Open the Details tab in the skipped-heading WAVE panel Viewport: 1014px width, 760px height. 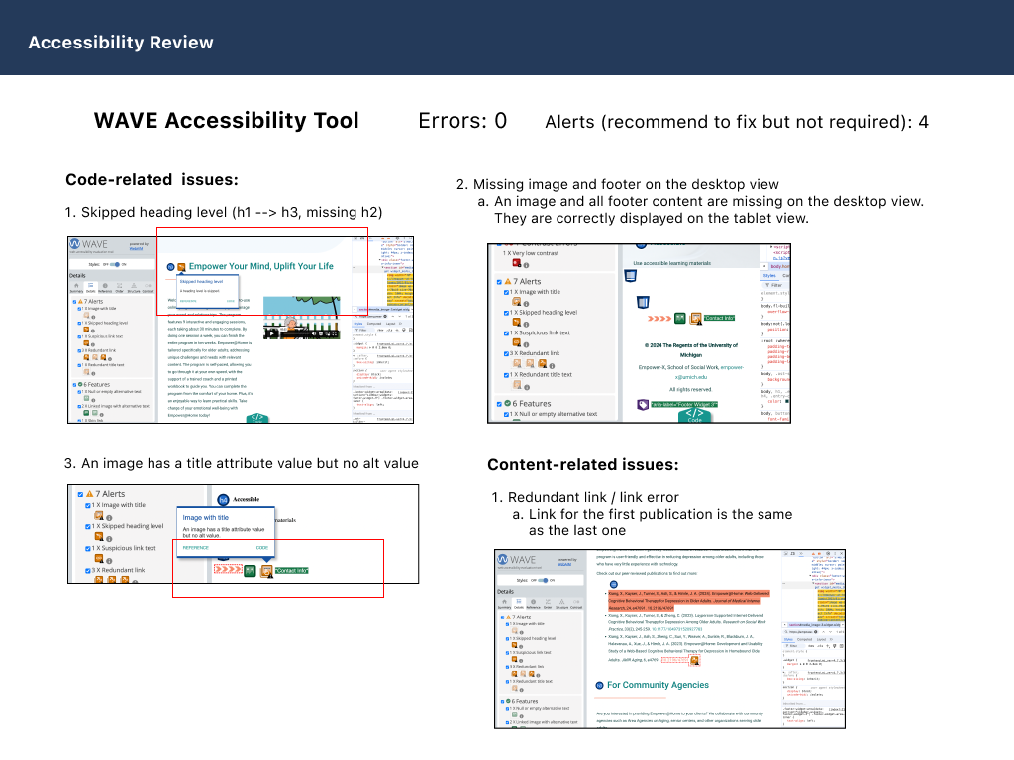click(x=90, y=287)
